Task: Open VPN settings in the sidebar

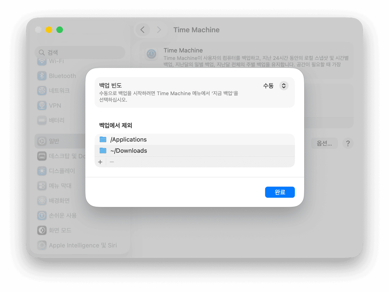Action: tap(80, 105)
